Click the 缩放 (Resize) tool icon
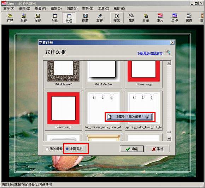Screen dimensions: 205x188 [x=85, y=18]
